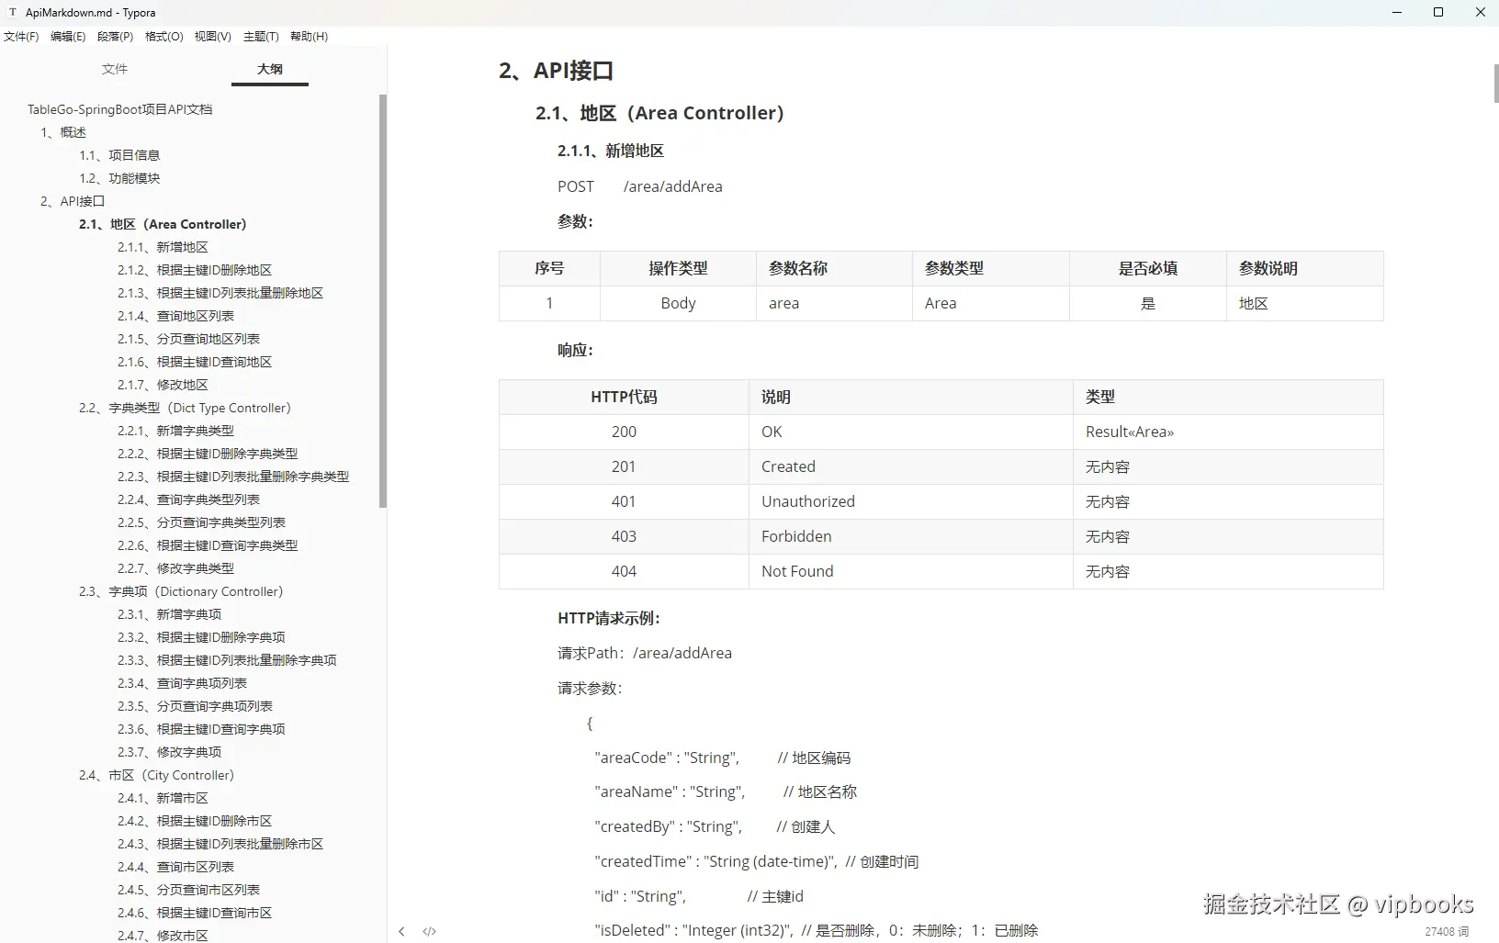Show word count details at 27408 词
The width and height of the screenshot is (1499, 943).
(1447, 931)
